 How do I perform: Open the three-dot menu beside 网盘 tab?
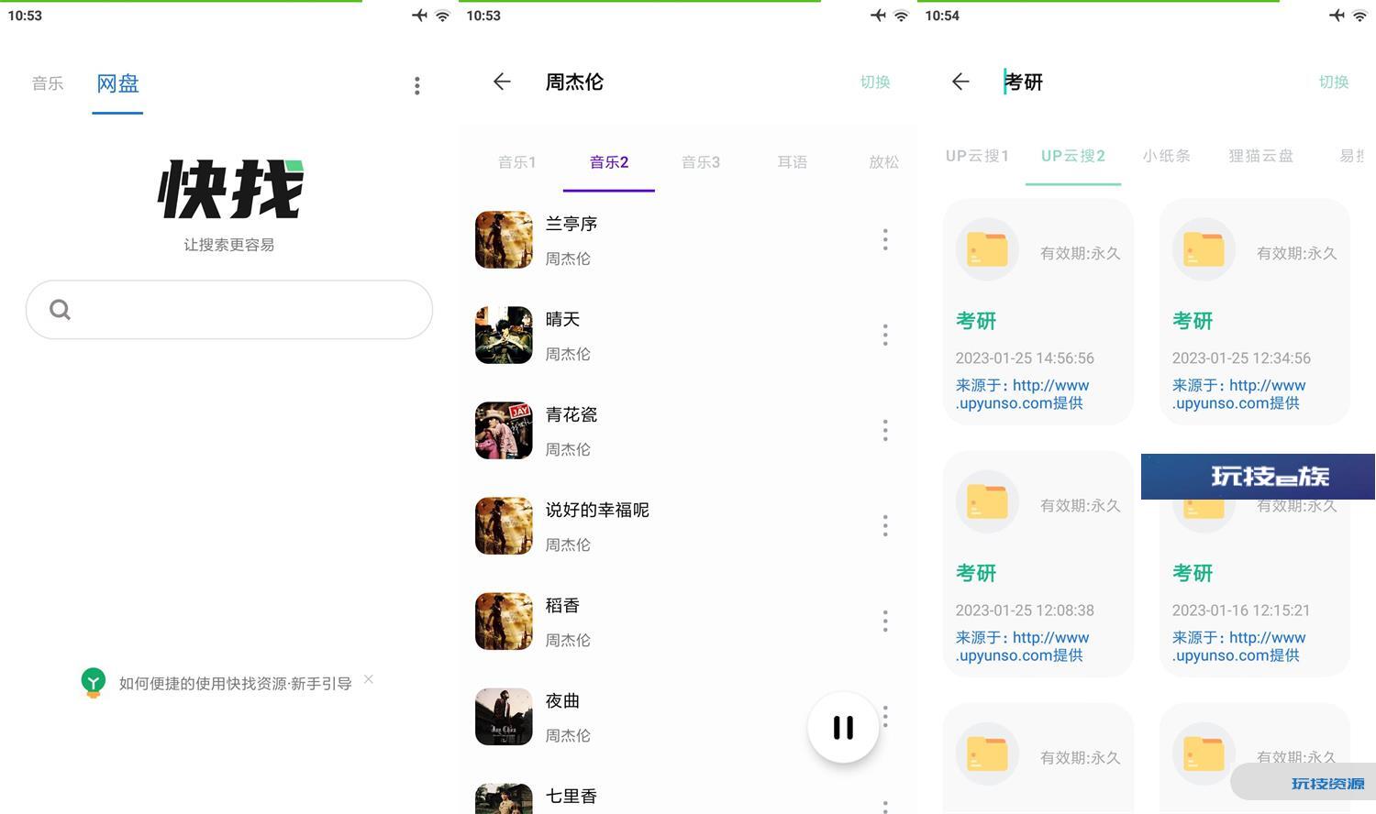pos(416,85)
